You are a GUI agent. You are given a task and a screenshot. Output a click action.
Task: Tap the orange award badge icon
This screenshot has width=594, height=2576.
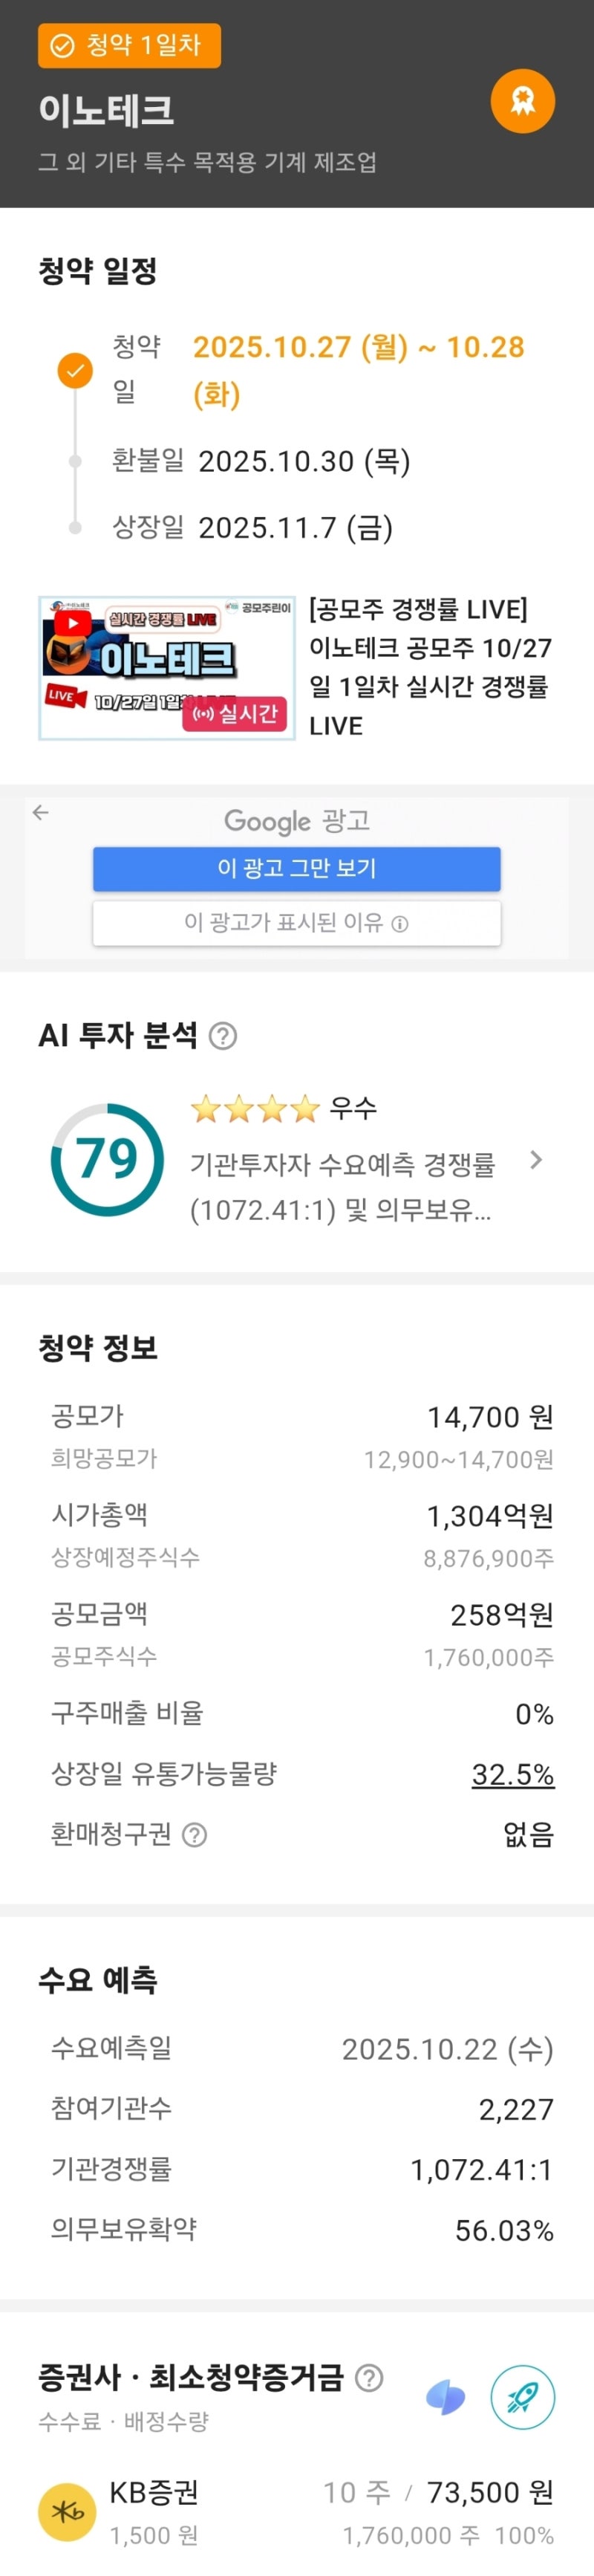(522, 101)
